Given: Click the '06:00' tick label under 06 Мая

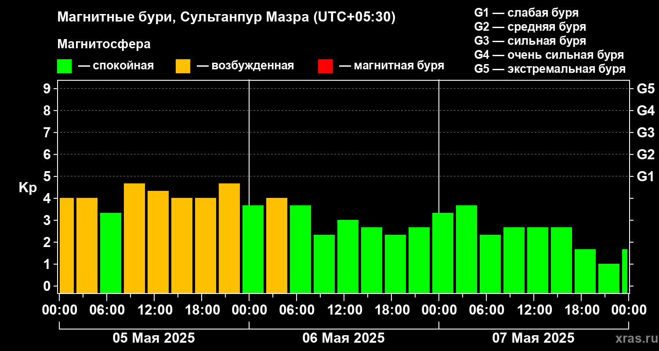Looking at the screenshot, I should pyautogui.click(x=297, y=310).
